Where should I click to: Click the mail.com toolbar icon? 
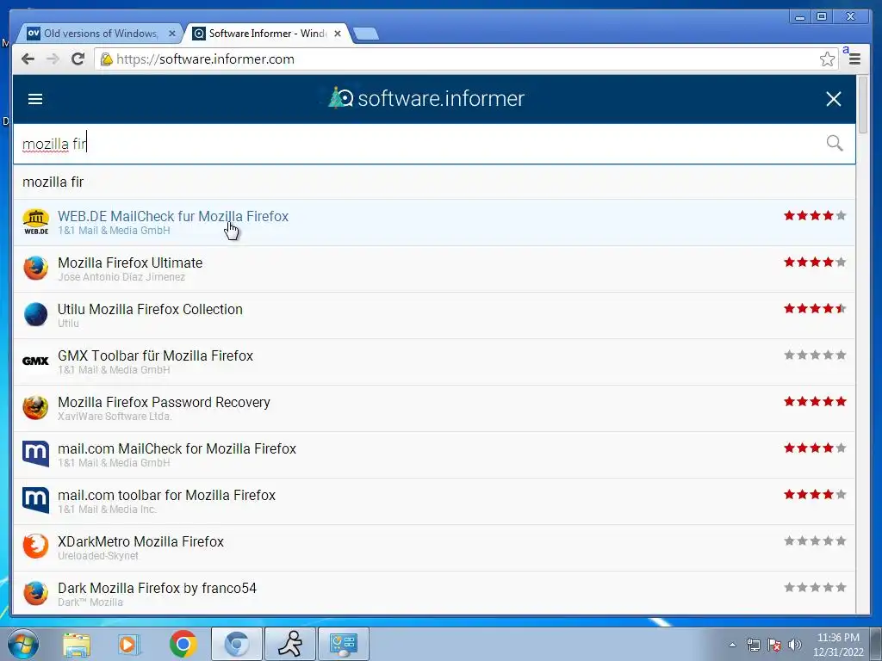tap(35, 500)
